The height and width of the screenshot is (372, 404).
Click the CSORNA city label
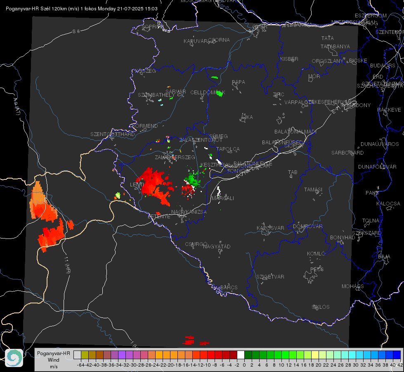coord(219,40)
